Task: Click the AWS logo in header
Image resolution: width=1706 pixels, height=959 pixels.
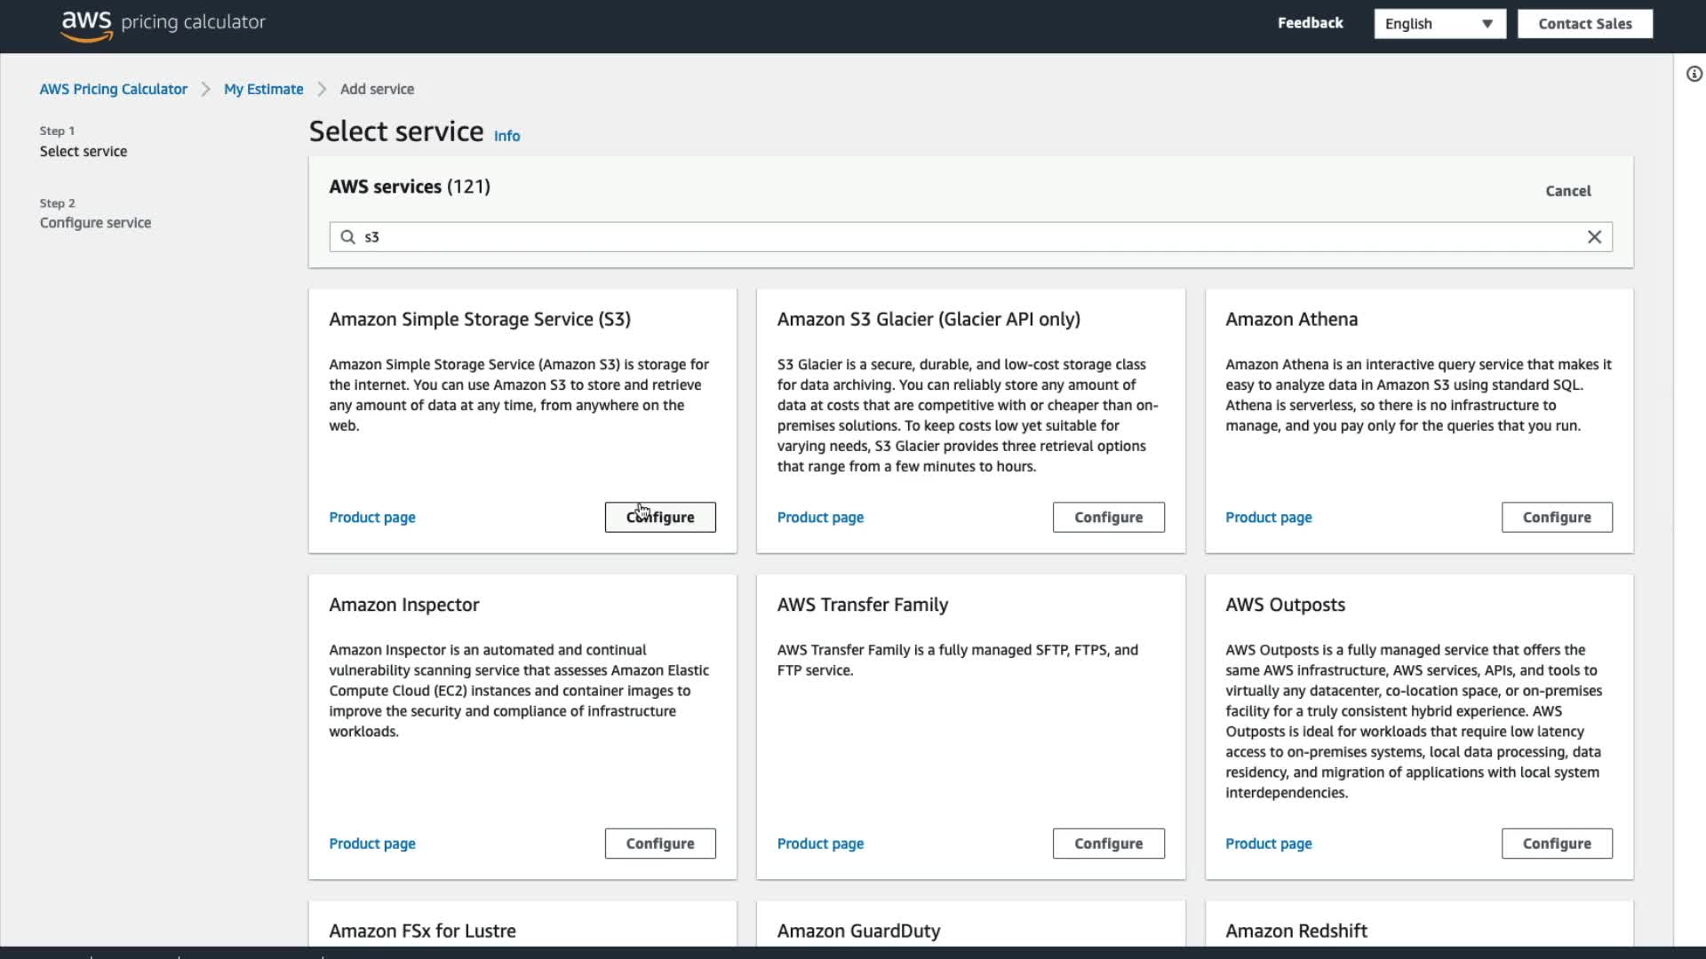Action: [86, 24]
